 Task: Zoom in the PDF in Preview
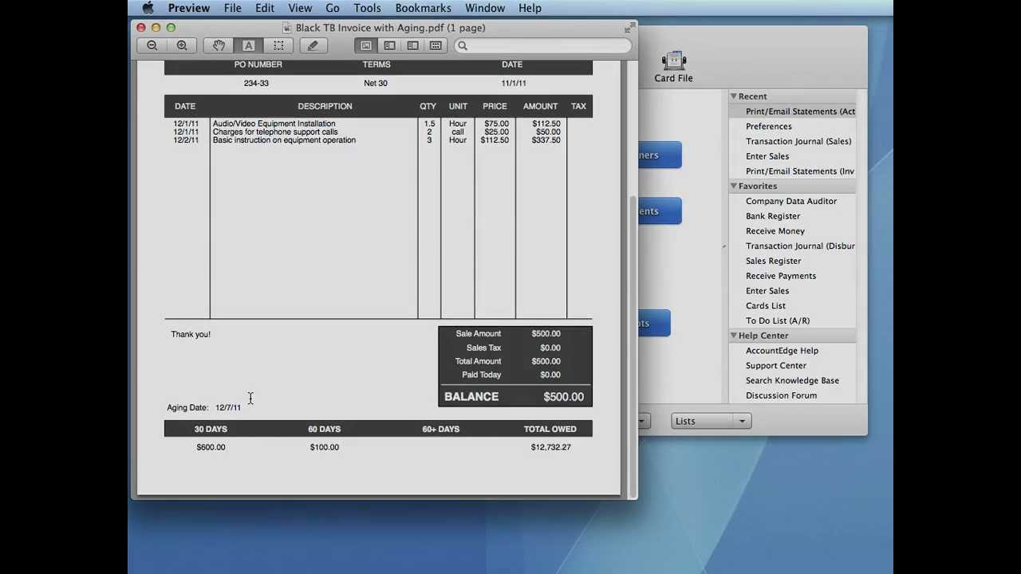(182, 45)
